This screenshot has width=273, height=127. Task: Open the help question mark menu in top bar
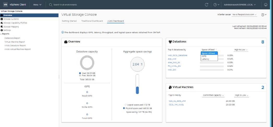pos(216,5)
